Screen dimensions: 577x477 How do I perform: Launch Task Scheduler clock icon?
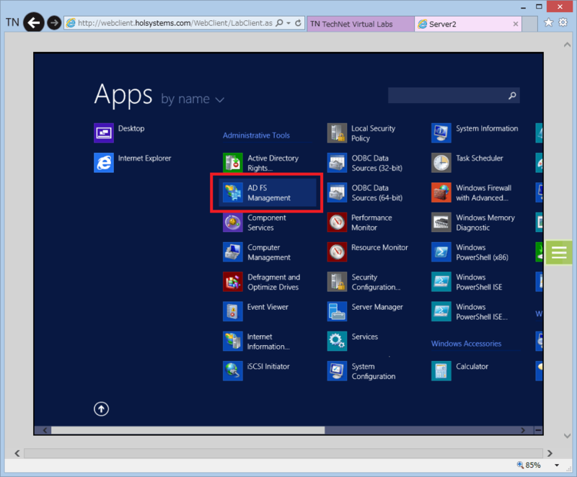click(441, 162)
